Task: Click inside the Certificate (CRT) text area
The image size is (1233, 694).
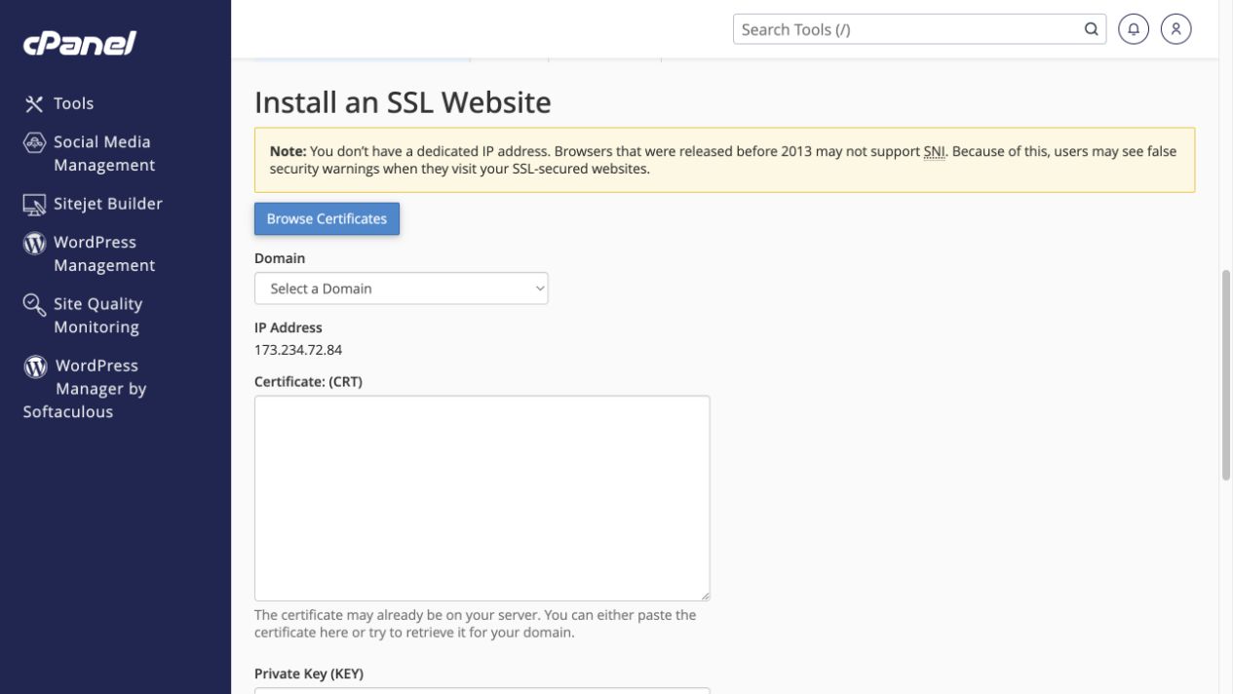Action: coord(482,498)
